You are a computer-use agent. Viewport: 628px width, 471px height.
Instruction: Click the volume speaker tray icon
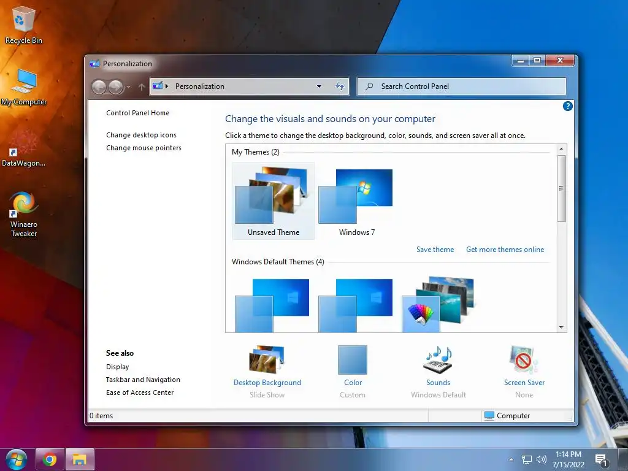[x=542, y=460]
